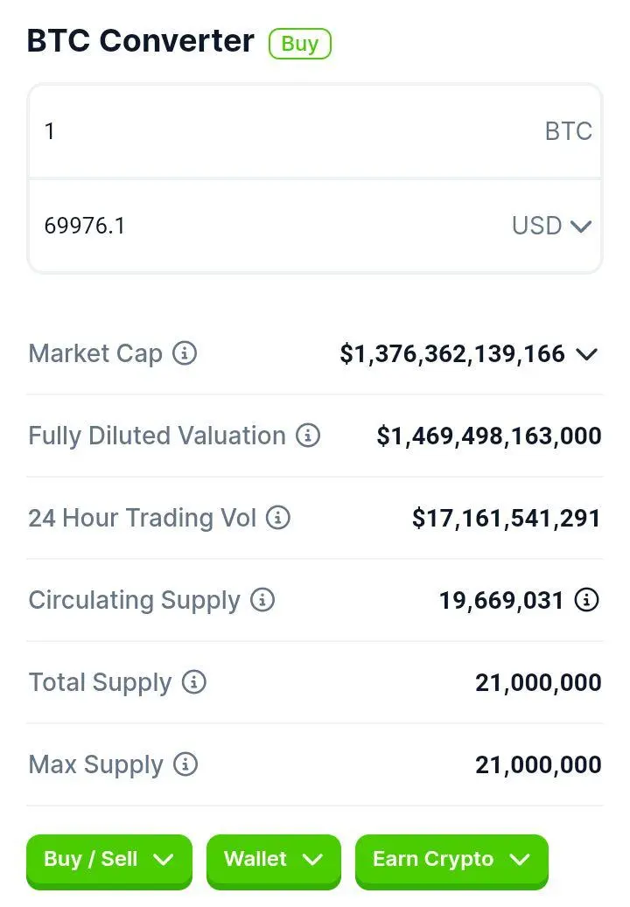Open the USD currency dropdown

[x=551, y=226]
